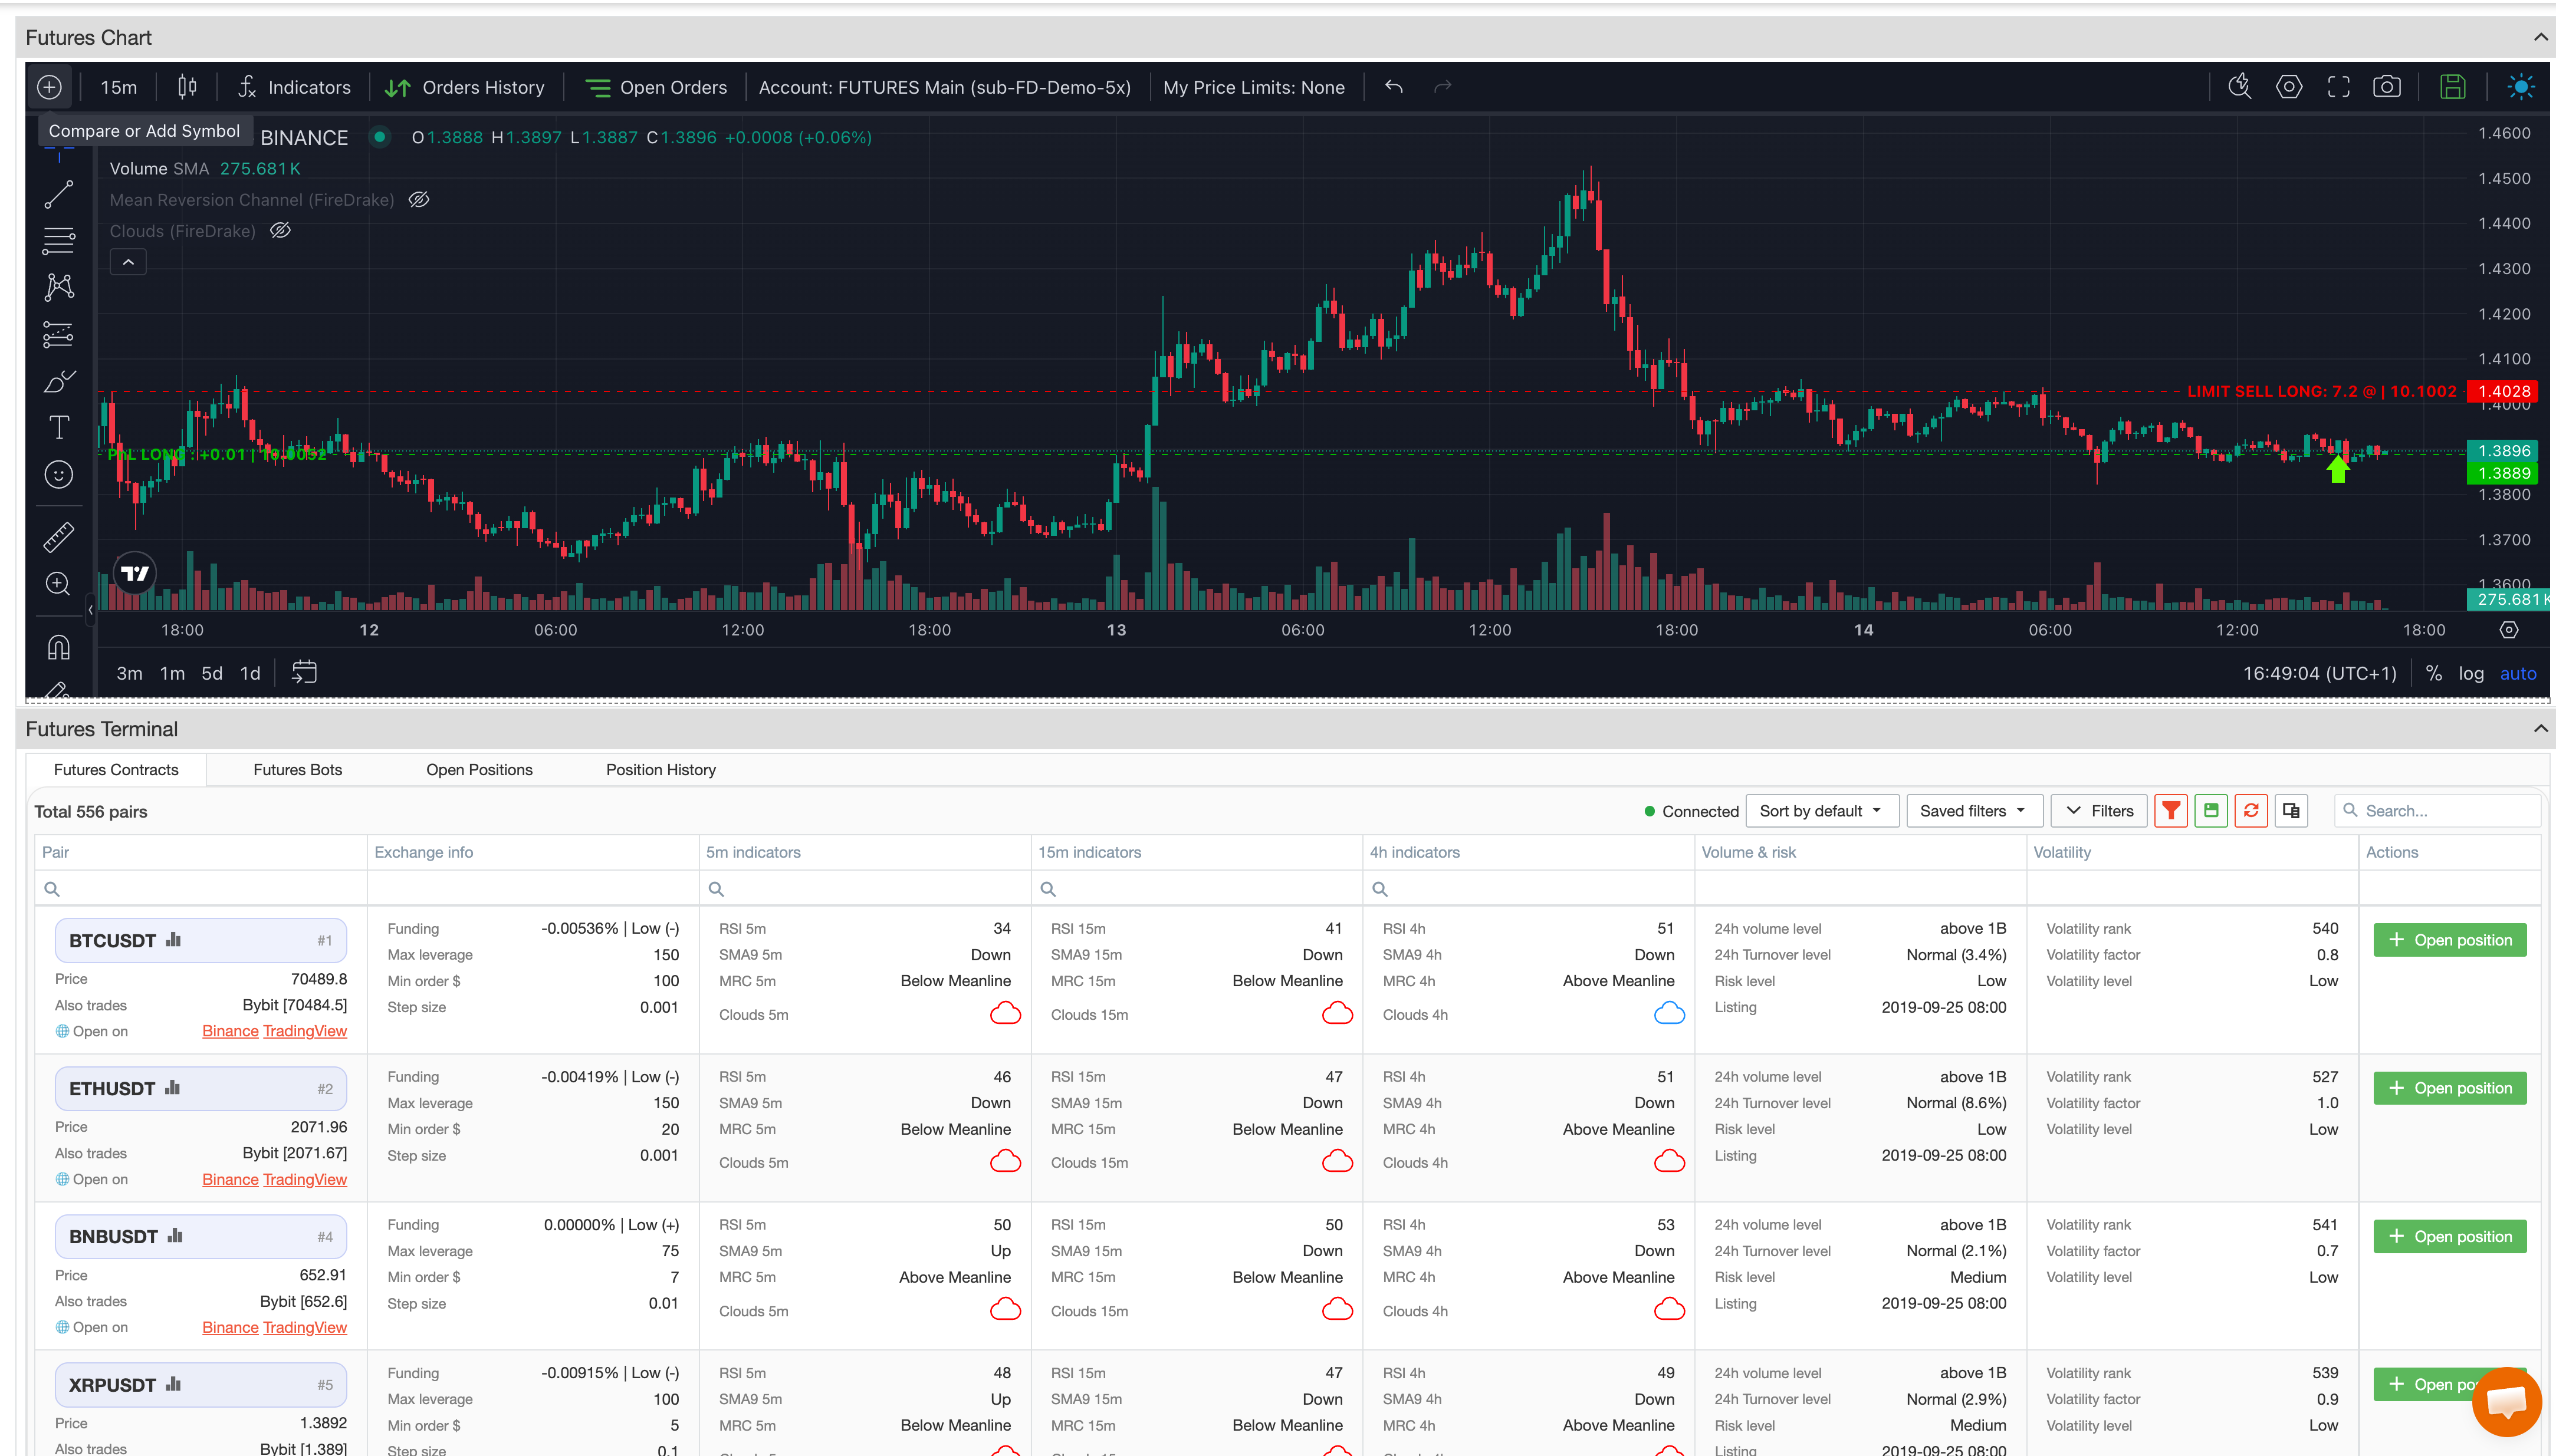Screen dimensions: 2556x1456
Task: Open chart settings via the gear icon
Action: click(x=2289, y=87)
